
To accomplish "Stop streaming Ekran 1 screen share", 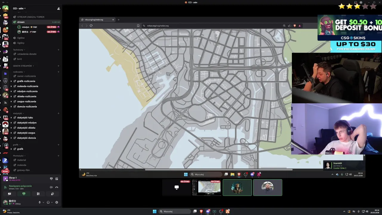I will (51, 179).
